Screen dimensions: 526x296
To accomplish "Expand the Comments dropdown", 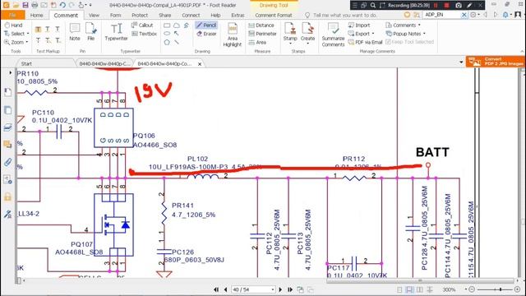I will click(419, 25).
